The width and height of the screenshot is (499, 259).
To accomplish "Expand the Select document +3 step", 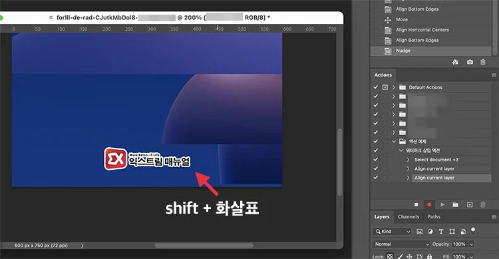I will (408, 160).
